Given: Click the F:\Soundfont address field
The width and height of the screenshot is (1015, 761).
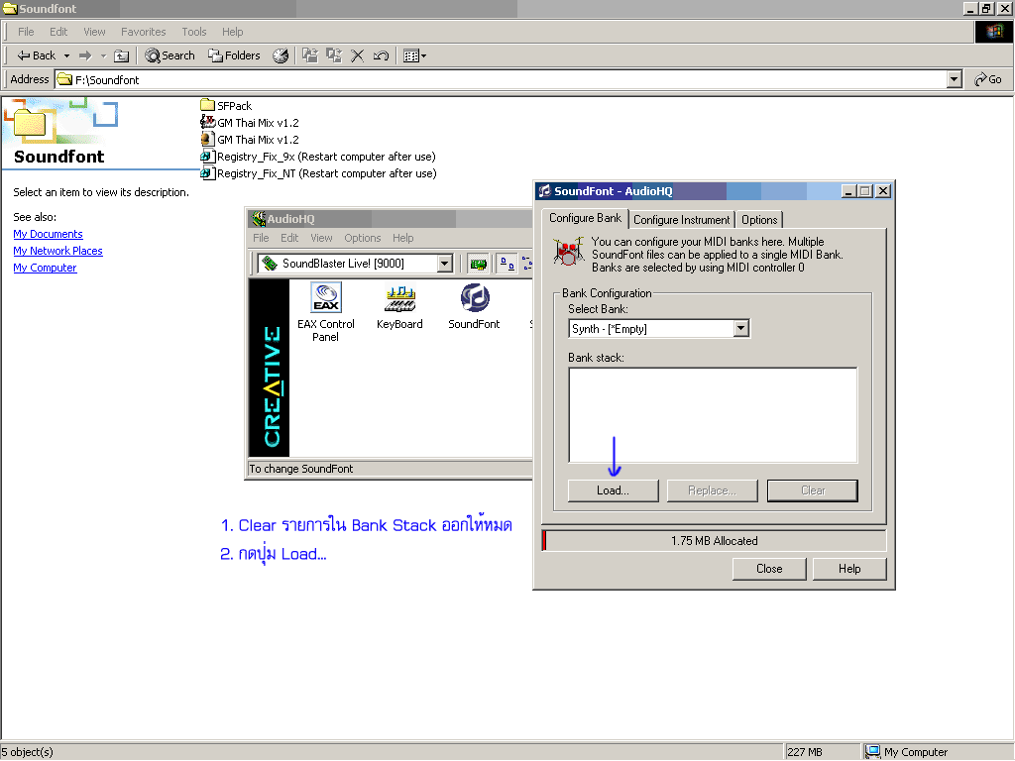Looking at the screenshot, I should click(x=502, y=79).
